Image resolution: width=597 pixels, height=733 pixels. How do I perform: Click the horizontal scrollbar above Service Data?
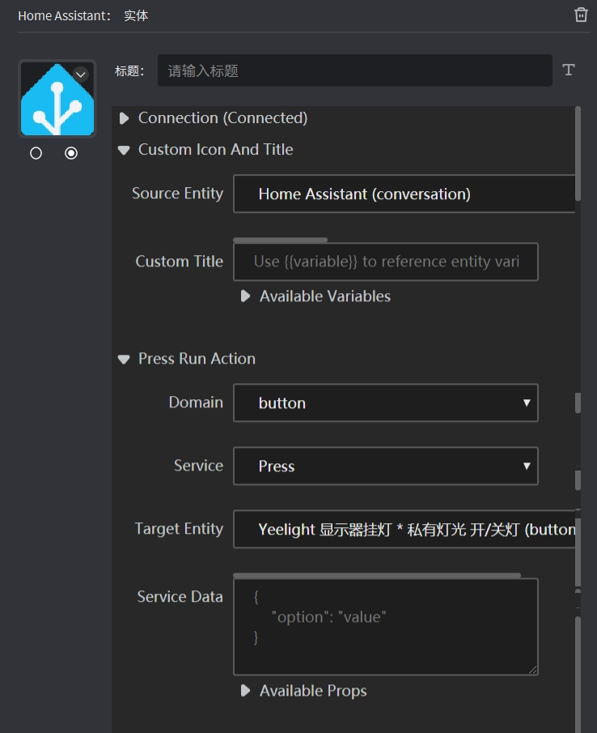click(376, 576)
